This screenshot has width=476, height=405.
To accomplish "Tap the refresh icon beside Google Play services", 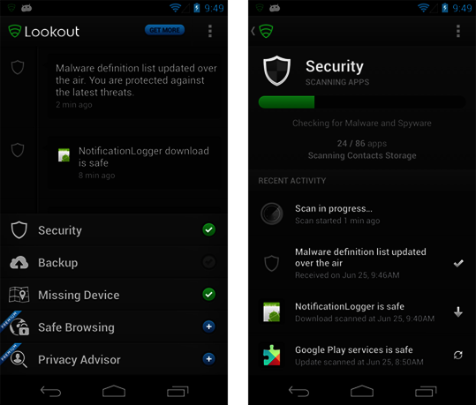I will coord(457,355).
